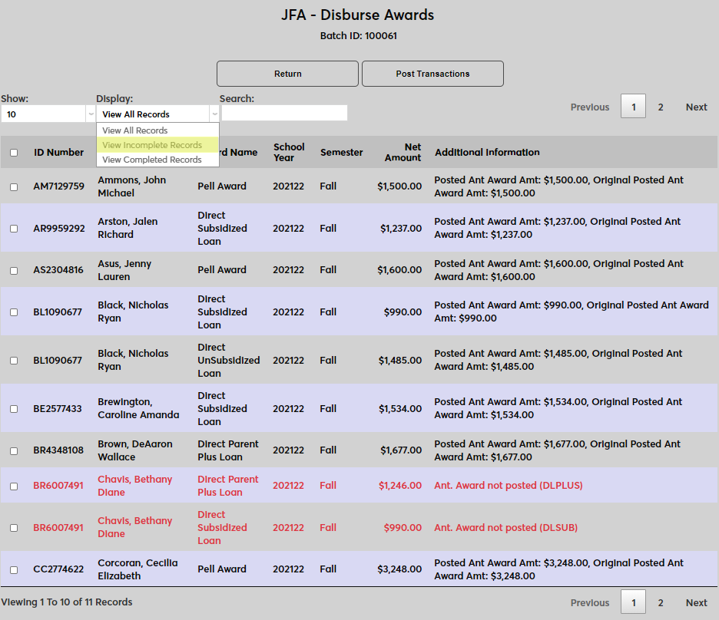This screenshot has height=620, width=719.
Task: Tick the checkbox for Asus, Jenny Lauren
Action: tap(14, 270)
